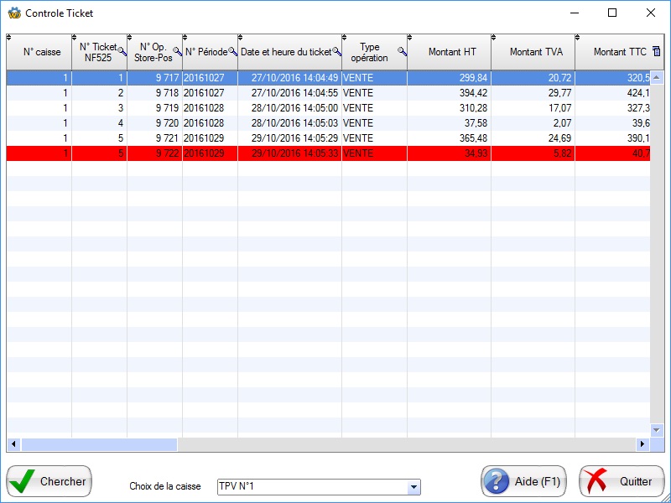This screenshot has width=671, height=503.
Task: Click search magnifier in N° Op. Store-Pos header
Action: point(177,52)
